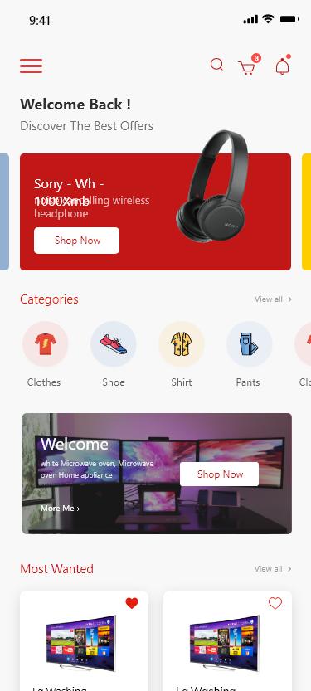Tap the first TV product image
The width and height of the screenshot is (311, 691).
81,637
